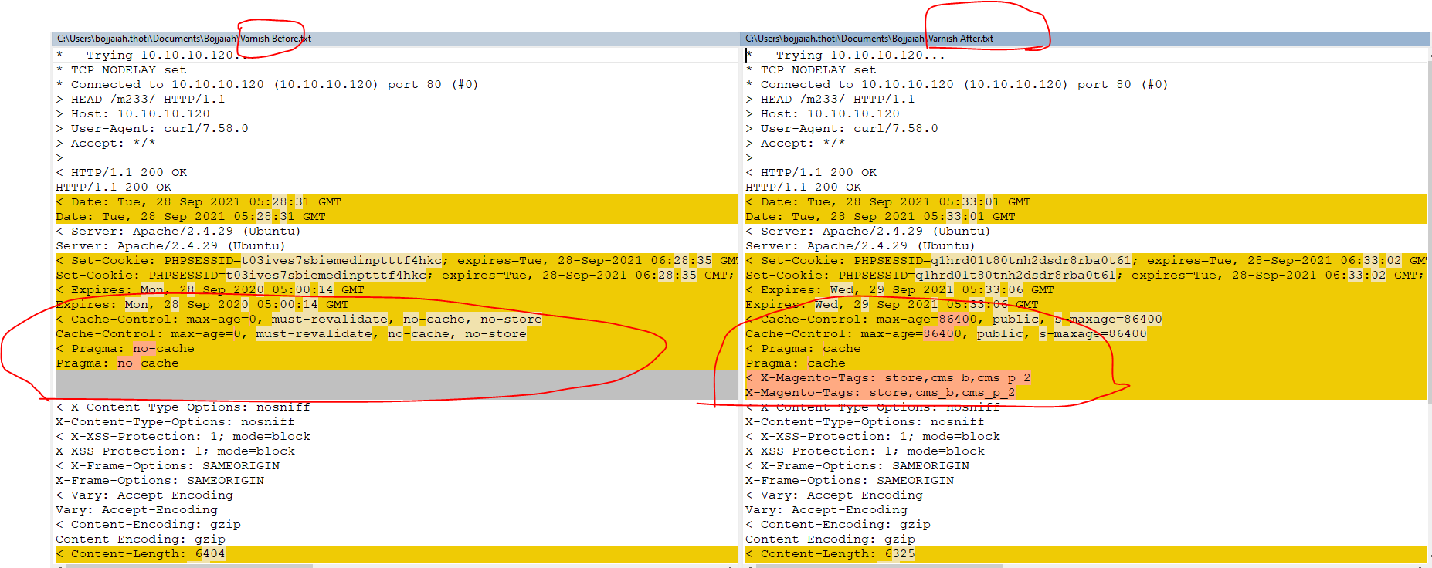
Task: Click left '< Expires: Mon, 28 Sep 2020' line
Action: (396, 290)
